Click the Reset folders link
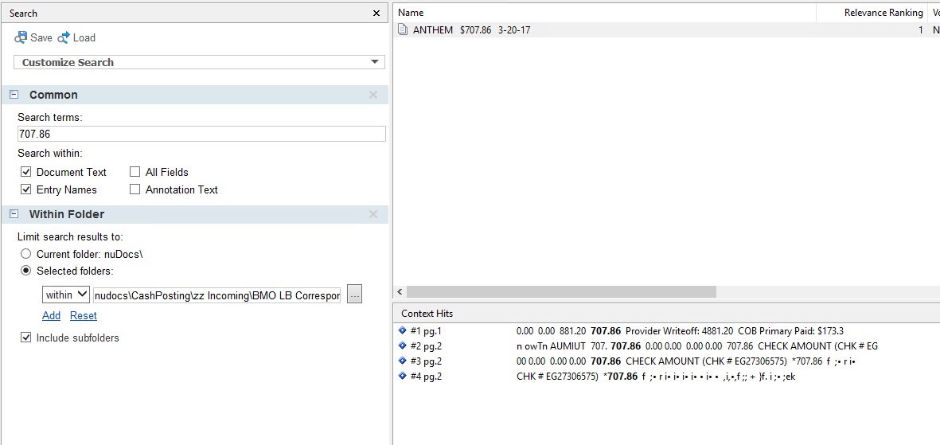The width and height of the screenshot is (940, 445). [x=84, y=315]
